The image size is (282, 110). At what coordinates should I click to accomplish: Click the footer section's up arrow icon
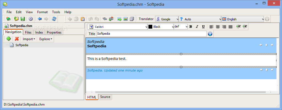[x=267, y=70]
